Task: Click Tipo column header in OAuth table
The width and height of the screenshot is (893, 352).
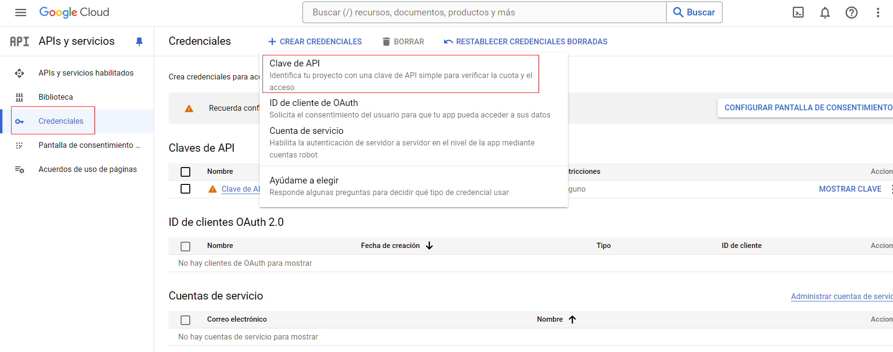Action: [x=604, y=246]
